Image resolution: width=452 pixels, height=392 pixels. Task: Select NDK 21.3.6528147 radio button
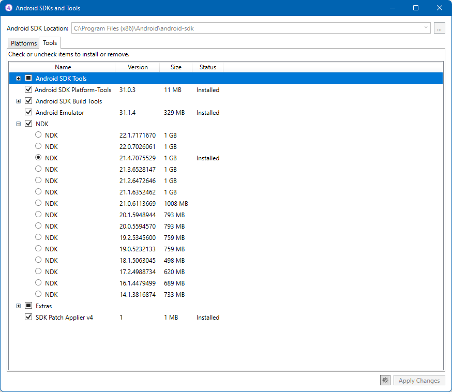point(38,169)
